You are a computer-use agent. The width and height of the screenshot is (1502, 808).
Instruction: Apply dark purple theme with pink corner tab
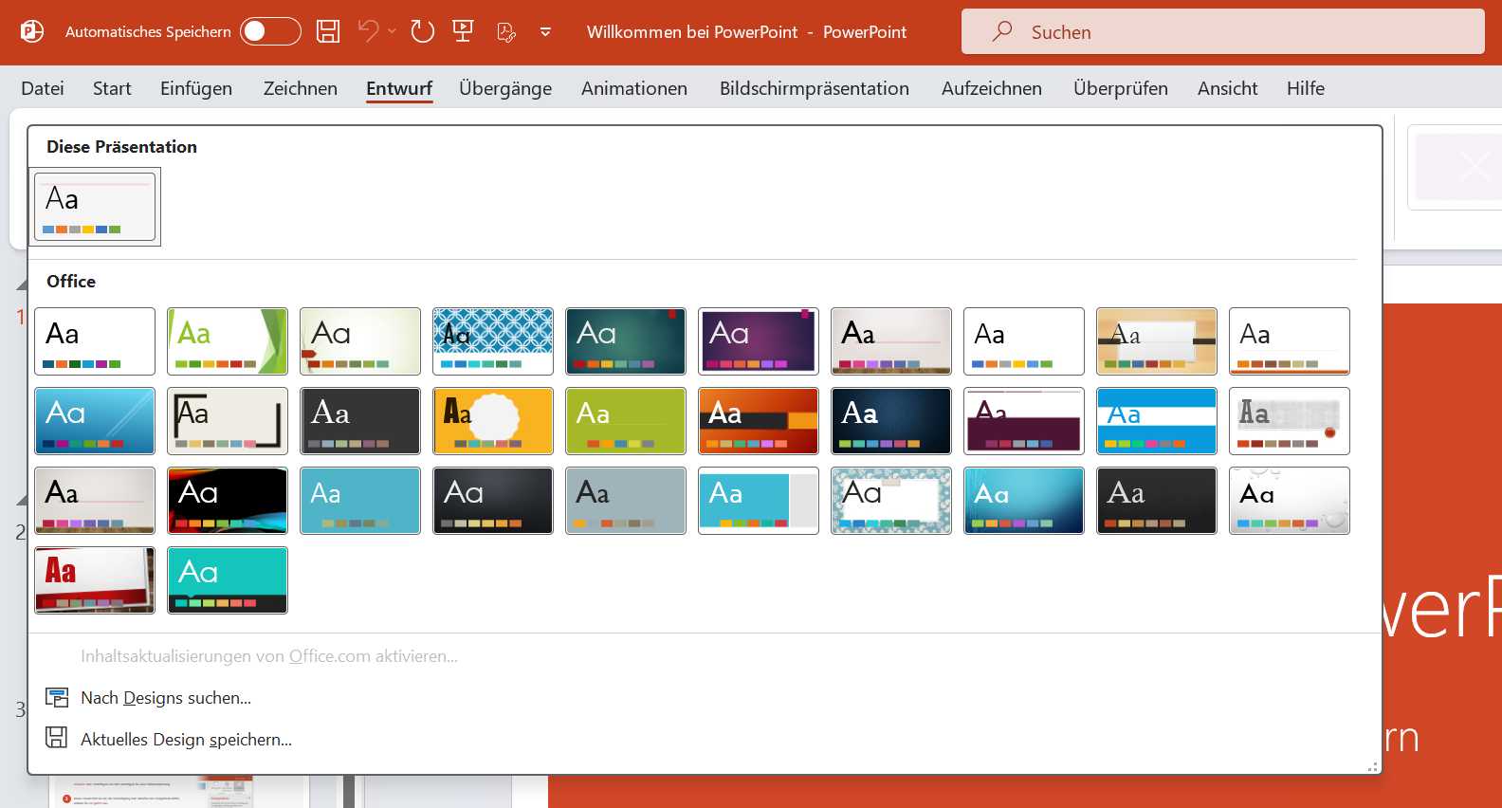click(759, 341)
